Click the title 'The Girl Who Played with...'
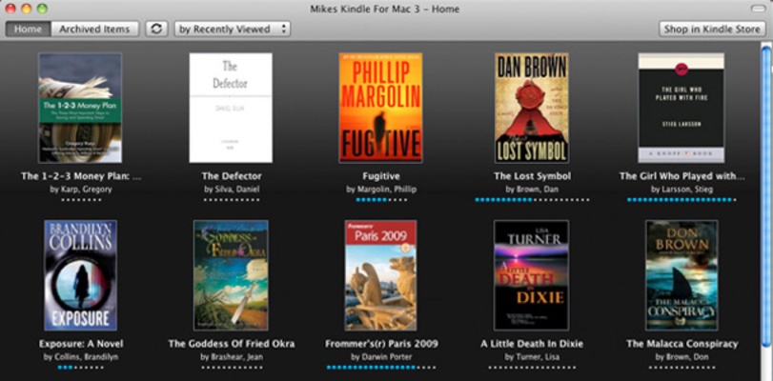Viewport: 773px width, 381px height. pyautogui.click(x=681, y=176)
